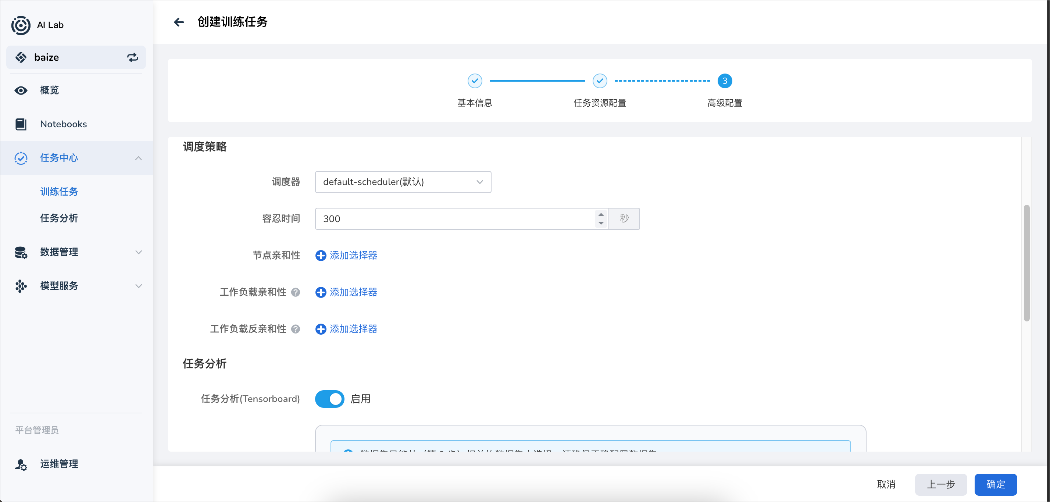Open 数据管理 menu
The height and width of the screenshot is (502, 1050).
76,252
